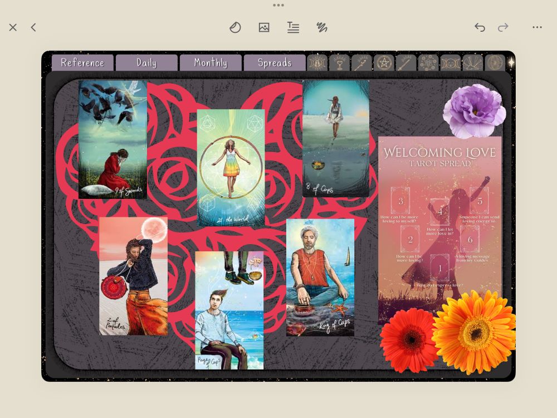This screenshot has height=418, width=557.
Task: Tap the three-dot handle above the toolbar
Action: click(278, 6)
